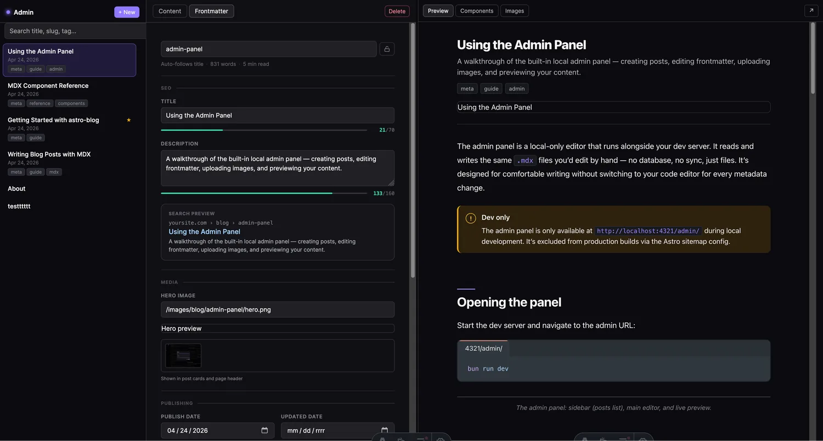Switch to the Content tab

170,10
